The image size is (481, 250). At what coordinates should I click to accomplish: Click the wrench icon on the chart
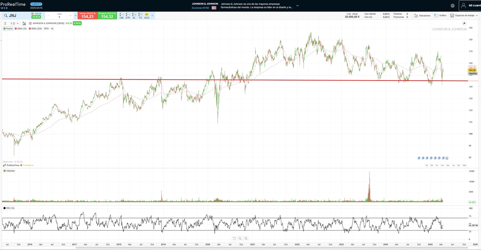(464, 23)
